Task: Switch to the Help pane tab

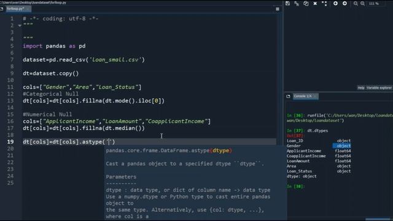Action: click(x=361, y=88)
